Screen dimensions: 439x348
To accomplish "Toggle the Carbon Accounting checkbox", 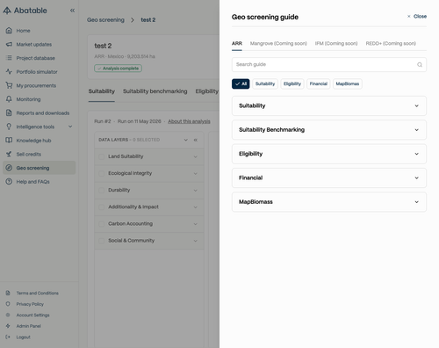I will pyautogui.click(x=102, y=224).
